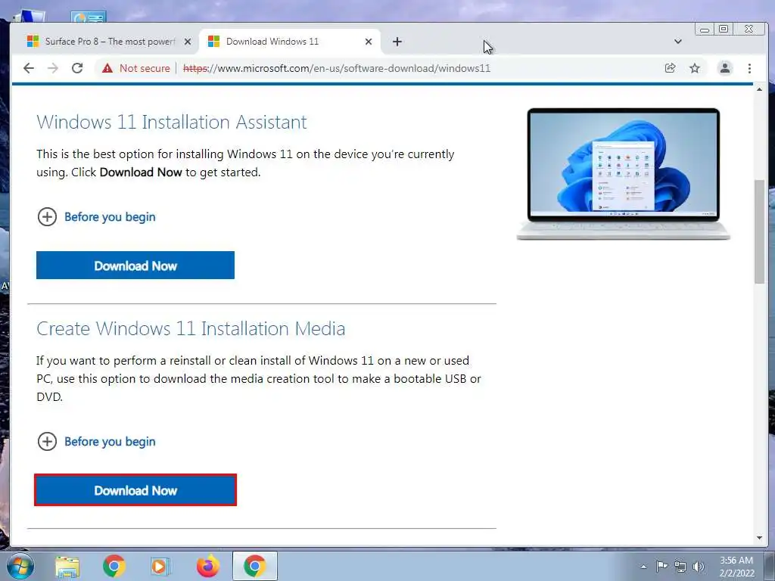Close the Surface Pro 8 tab
This screenshot has height=581, width=775.
pyautogui.click(x=188, y=42)
